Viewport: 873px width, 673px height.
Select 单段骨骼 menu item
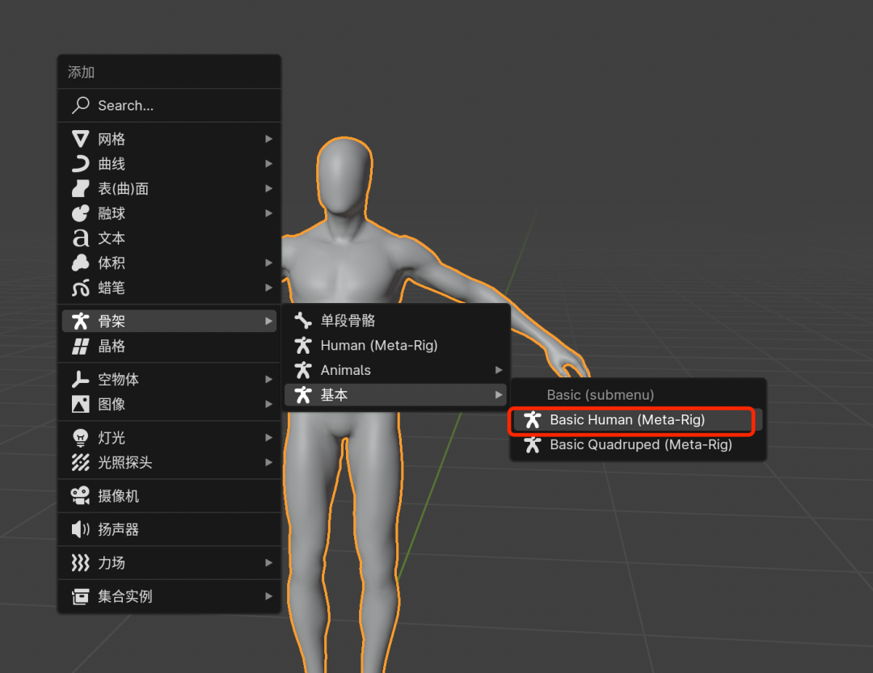click(395, 321)
